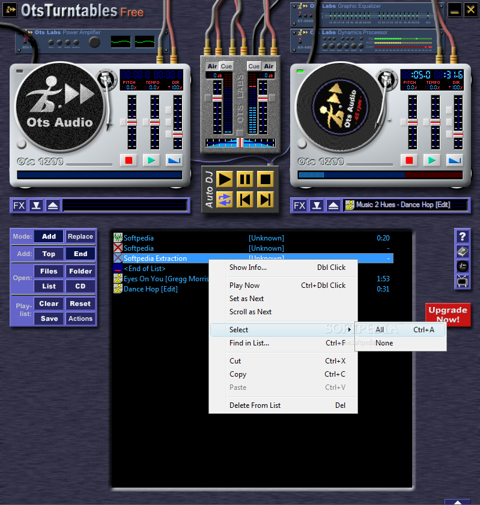Toggle right mixer Air mode
Screen dimensions: 480x505
point(269,67)
